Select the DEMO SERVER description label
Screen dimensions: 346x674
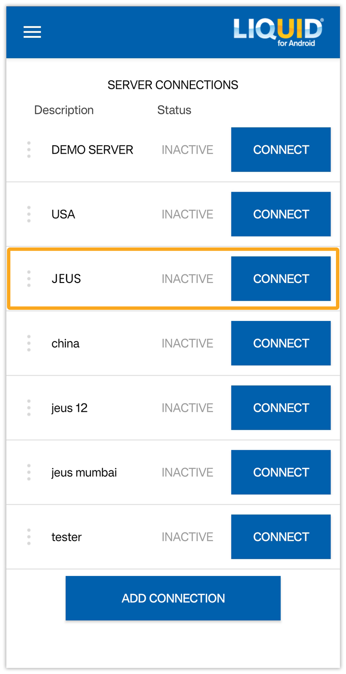[x=92, y=150]
